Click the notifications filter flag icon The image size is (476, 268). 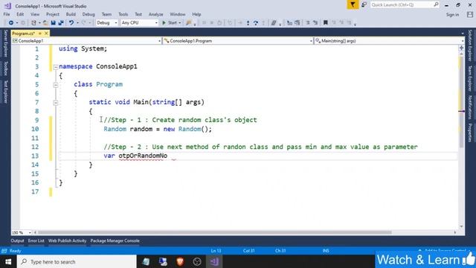(x=353, y=5)
